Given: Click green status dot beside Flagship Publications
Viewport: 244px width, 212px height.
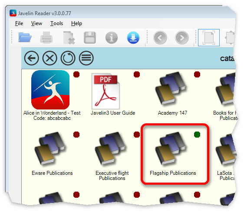Looking at the screenshot, I should (197, 135).
